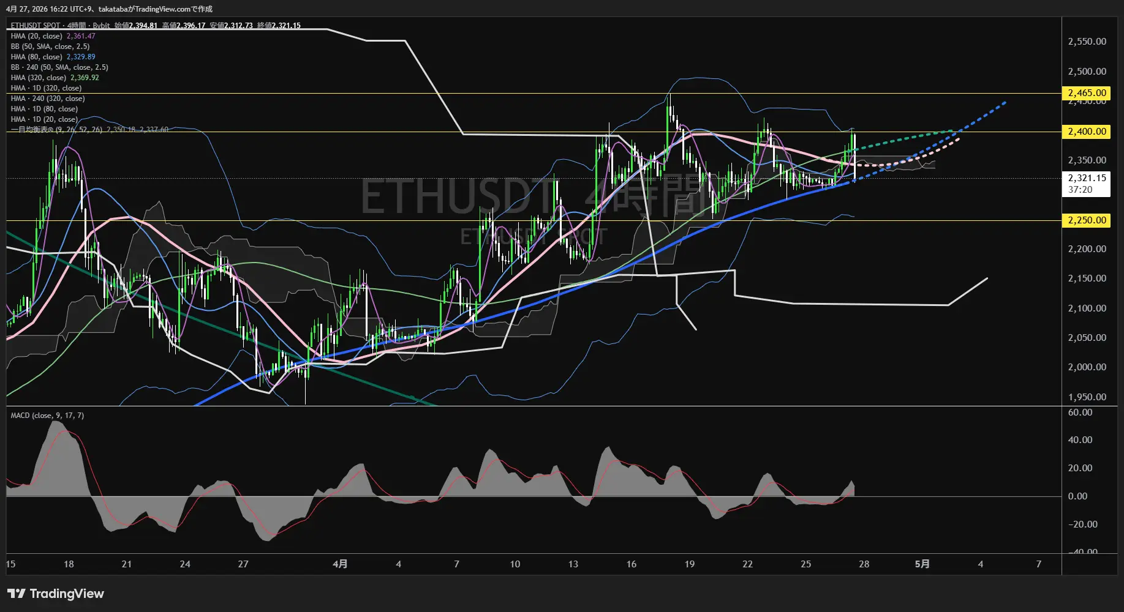Click the HMA · 1D (20, close) legend

(44, 119)
